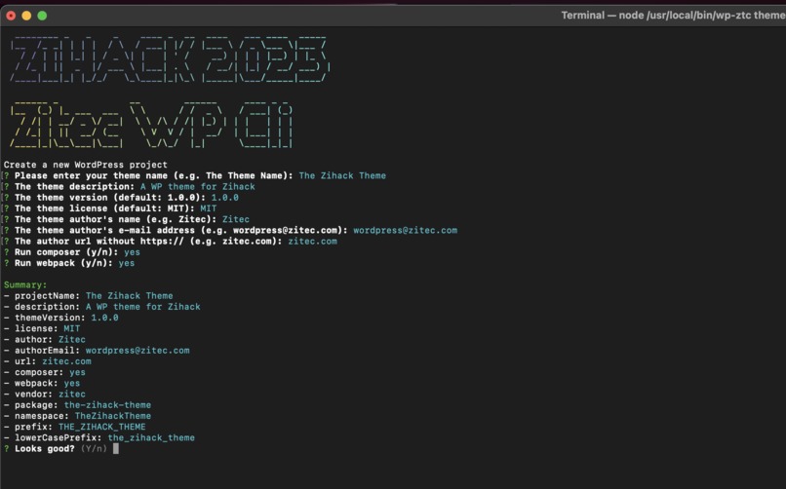
Task: Click the summary 'webpack: yes' row
Action: click(42, 384)
